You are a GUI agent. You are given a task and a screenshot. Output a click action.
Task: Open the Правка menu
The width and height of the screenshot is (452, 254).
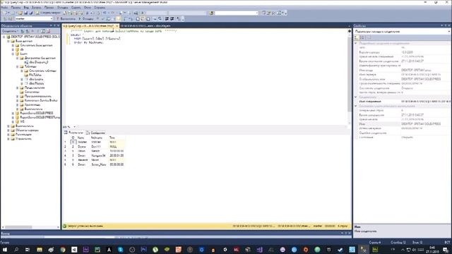[x=16, y=7]
